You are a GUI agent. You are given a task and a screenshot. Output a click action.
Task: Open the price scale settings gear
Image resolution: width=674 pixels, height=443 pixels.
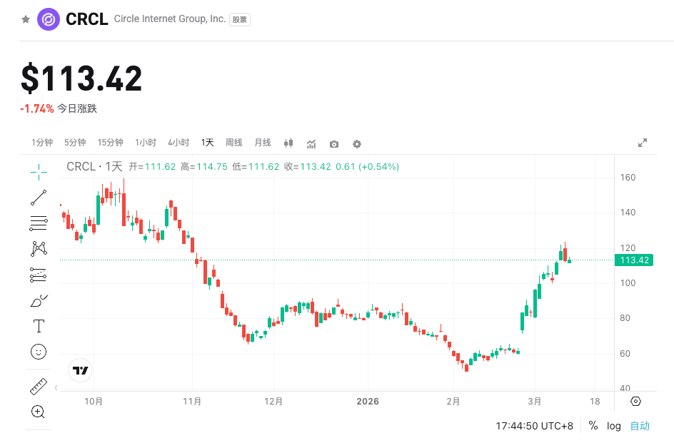click(x=635, y=402)
